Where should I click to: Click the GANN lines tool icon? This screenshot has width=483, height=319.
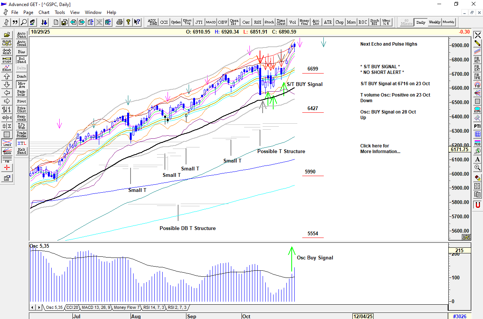click(x=7, y=151)
